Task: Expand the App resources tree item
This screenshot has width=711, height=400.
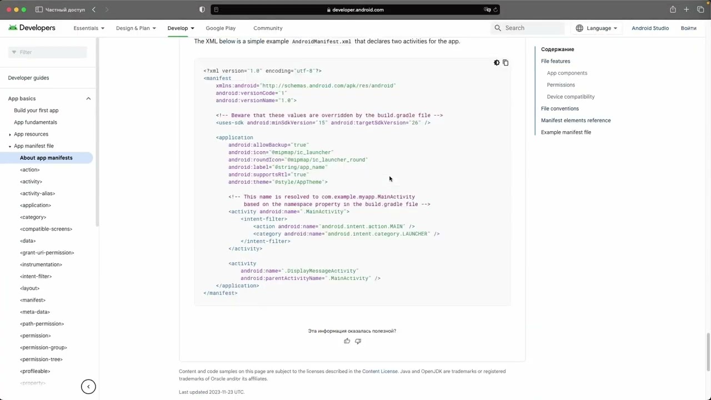Action: [x=10, y=134]
